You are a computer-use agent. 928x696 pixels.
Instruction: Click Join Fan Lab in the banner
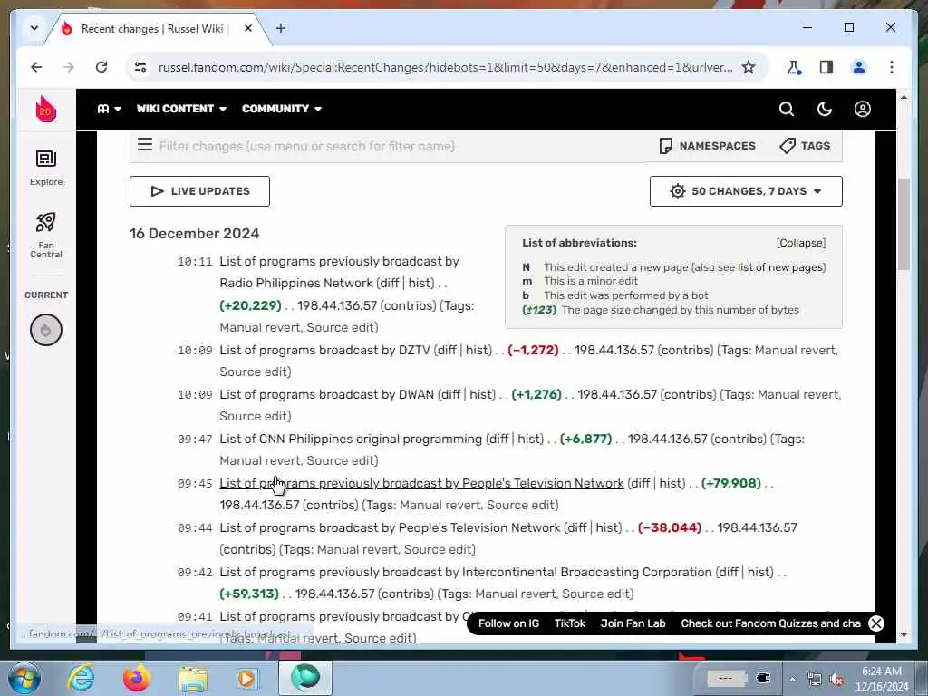coord(633,623)
